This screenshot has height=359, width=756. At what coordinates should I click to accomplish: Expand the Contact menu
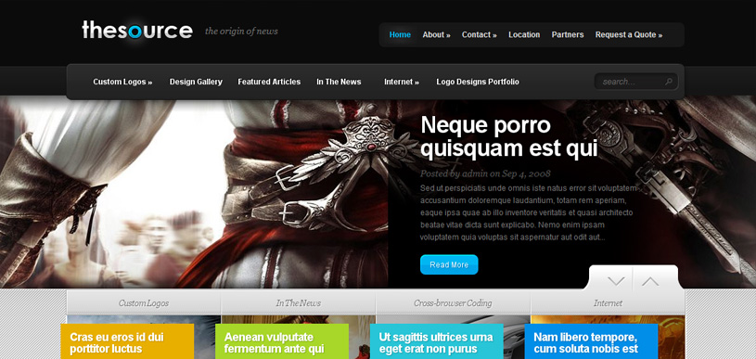coord(480,34)
